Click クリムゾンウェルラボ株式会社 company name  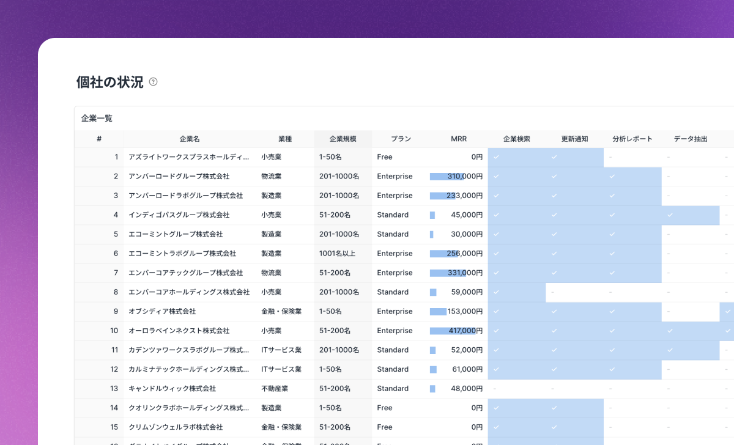(x=176, y=427)
